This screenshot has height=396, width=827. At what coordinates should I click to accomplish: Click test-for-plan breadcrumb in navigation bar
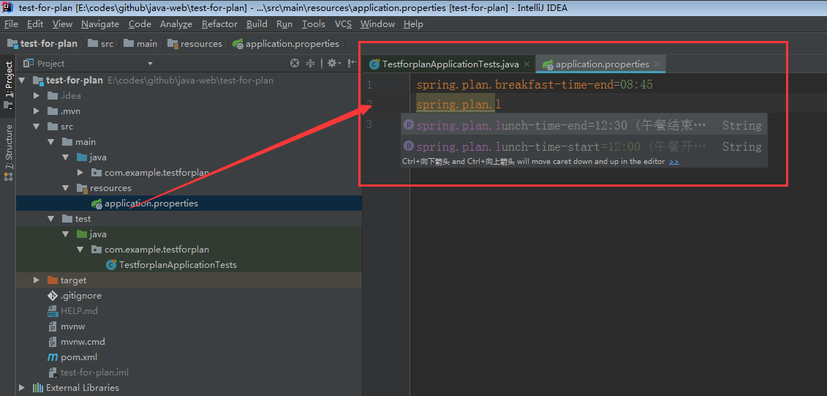pyautogui.click(x=42, y=44)
